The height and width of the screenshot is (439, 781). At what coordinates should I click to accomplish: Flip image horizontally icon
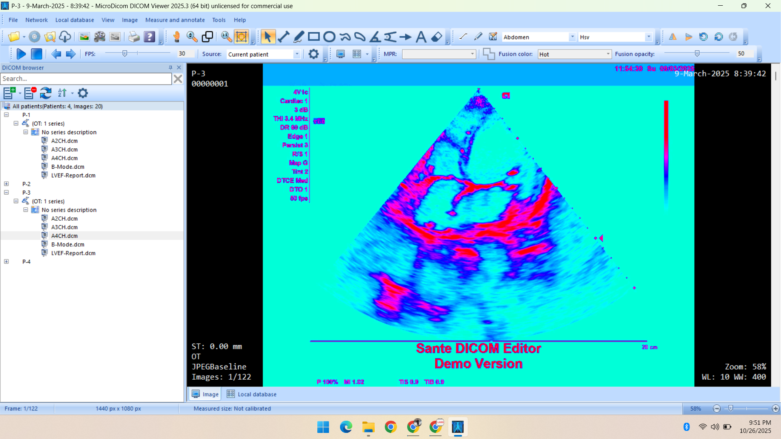tap(673, 37)
